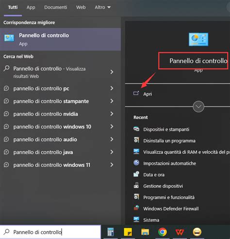Switch to the Web tab
The width and height of the screenshot is (230, 239).
(x=81, y=7)
